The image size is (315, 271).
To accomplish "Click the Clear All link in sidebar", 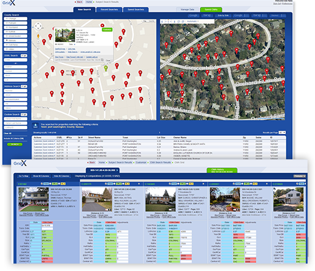I will (7, 133).
